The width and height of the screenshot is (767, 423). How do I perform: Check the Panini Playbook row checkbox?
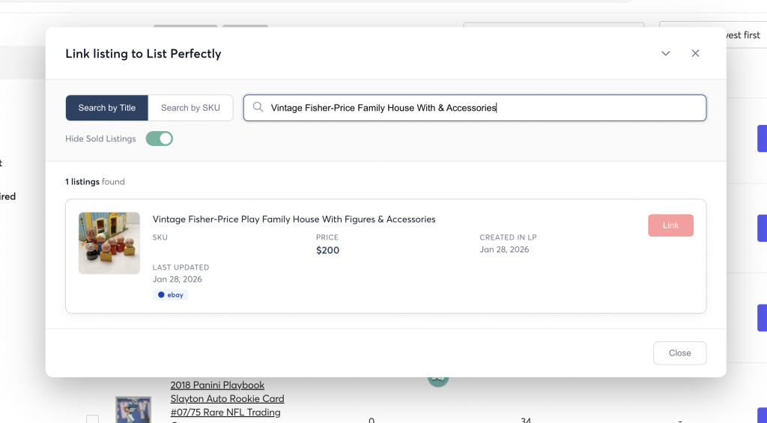pyautogui.click(x=92, y=419)
